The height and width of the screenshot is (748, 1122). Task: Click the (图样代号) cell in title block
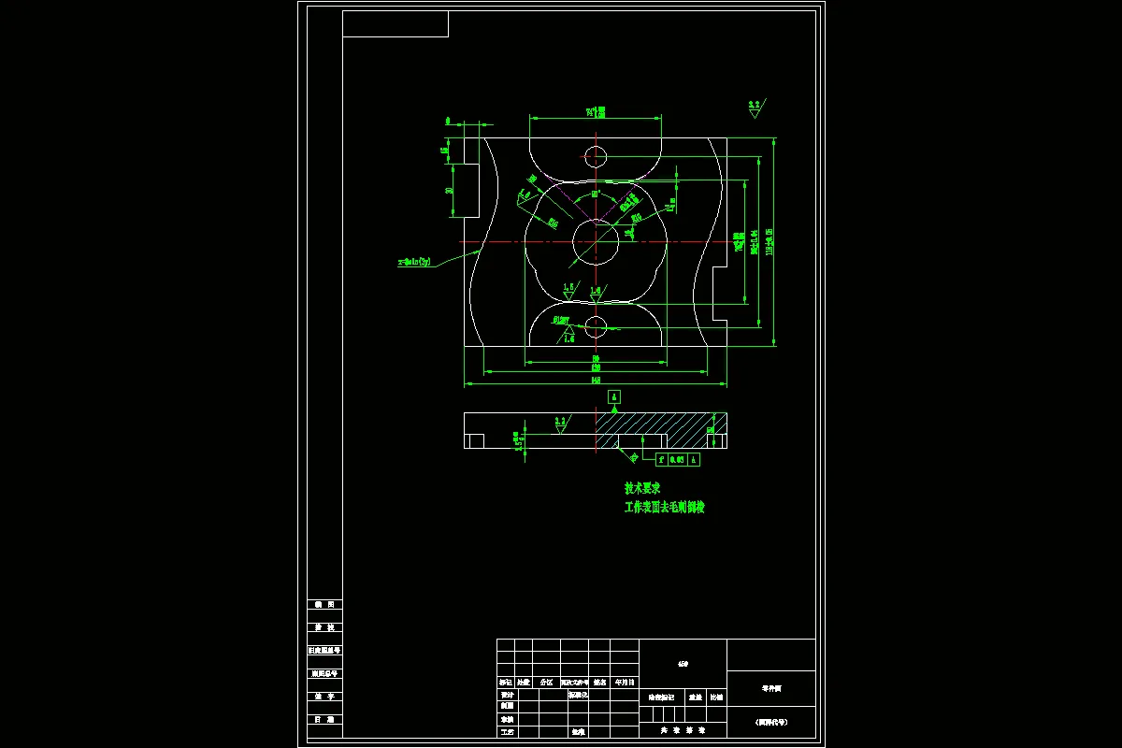[771, 721]
